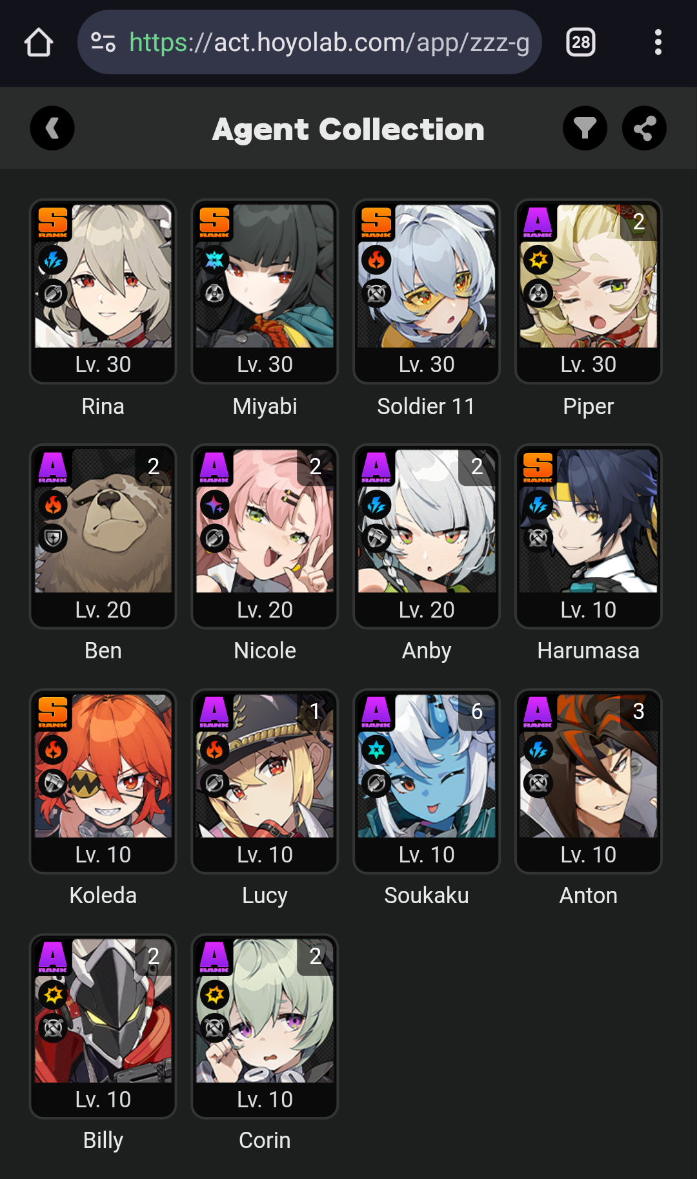Open Harumasa's S-rank agent card

point(589,536)
